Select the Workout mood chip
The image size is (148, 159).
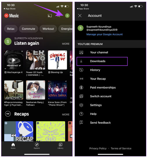[48, 29]
